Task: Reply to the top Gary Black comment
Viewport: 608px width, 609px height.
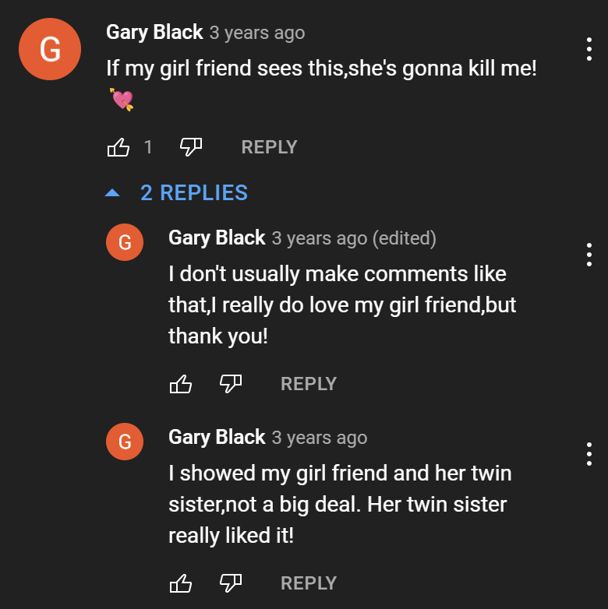Action: [x=269, y=147]
